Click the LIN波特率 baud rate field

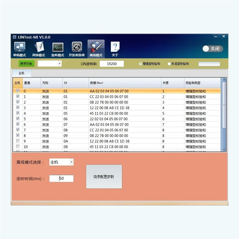click(112, 64)
